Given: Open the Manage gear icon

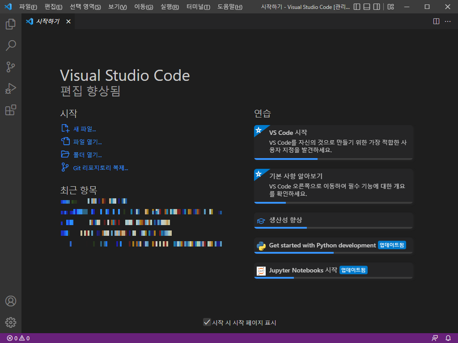Looking at the screenshot, I should pyautogui.click(x=11, y=322).
